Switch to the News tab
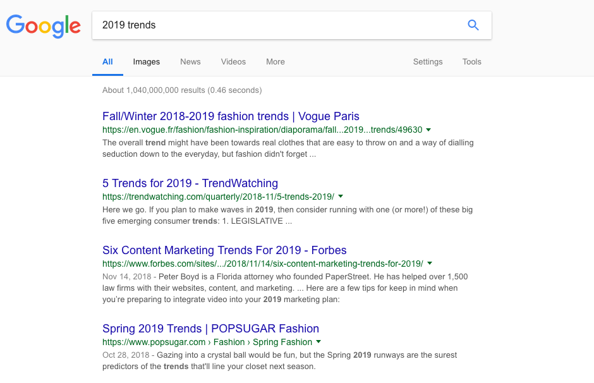The height and width of the screenshot is (383, 594). 190,62
